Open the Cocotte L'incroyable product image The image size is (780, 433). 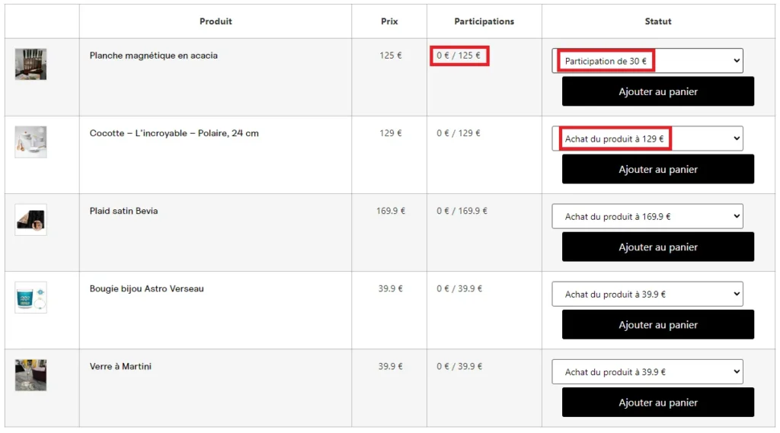(30, 142)
